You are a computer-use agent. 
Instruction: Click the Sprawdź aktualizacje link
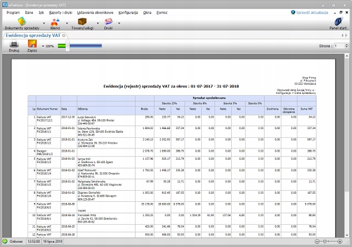[313, 12]
